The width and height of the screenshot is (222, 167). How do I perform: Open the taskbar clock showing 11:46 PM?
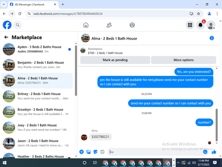click(203, 163)
